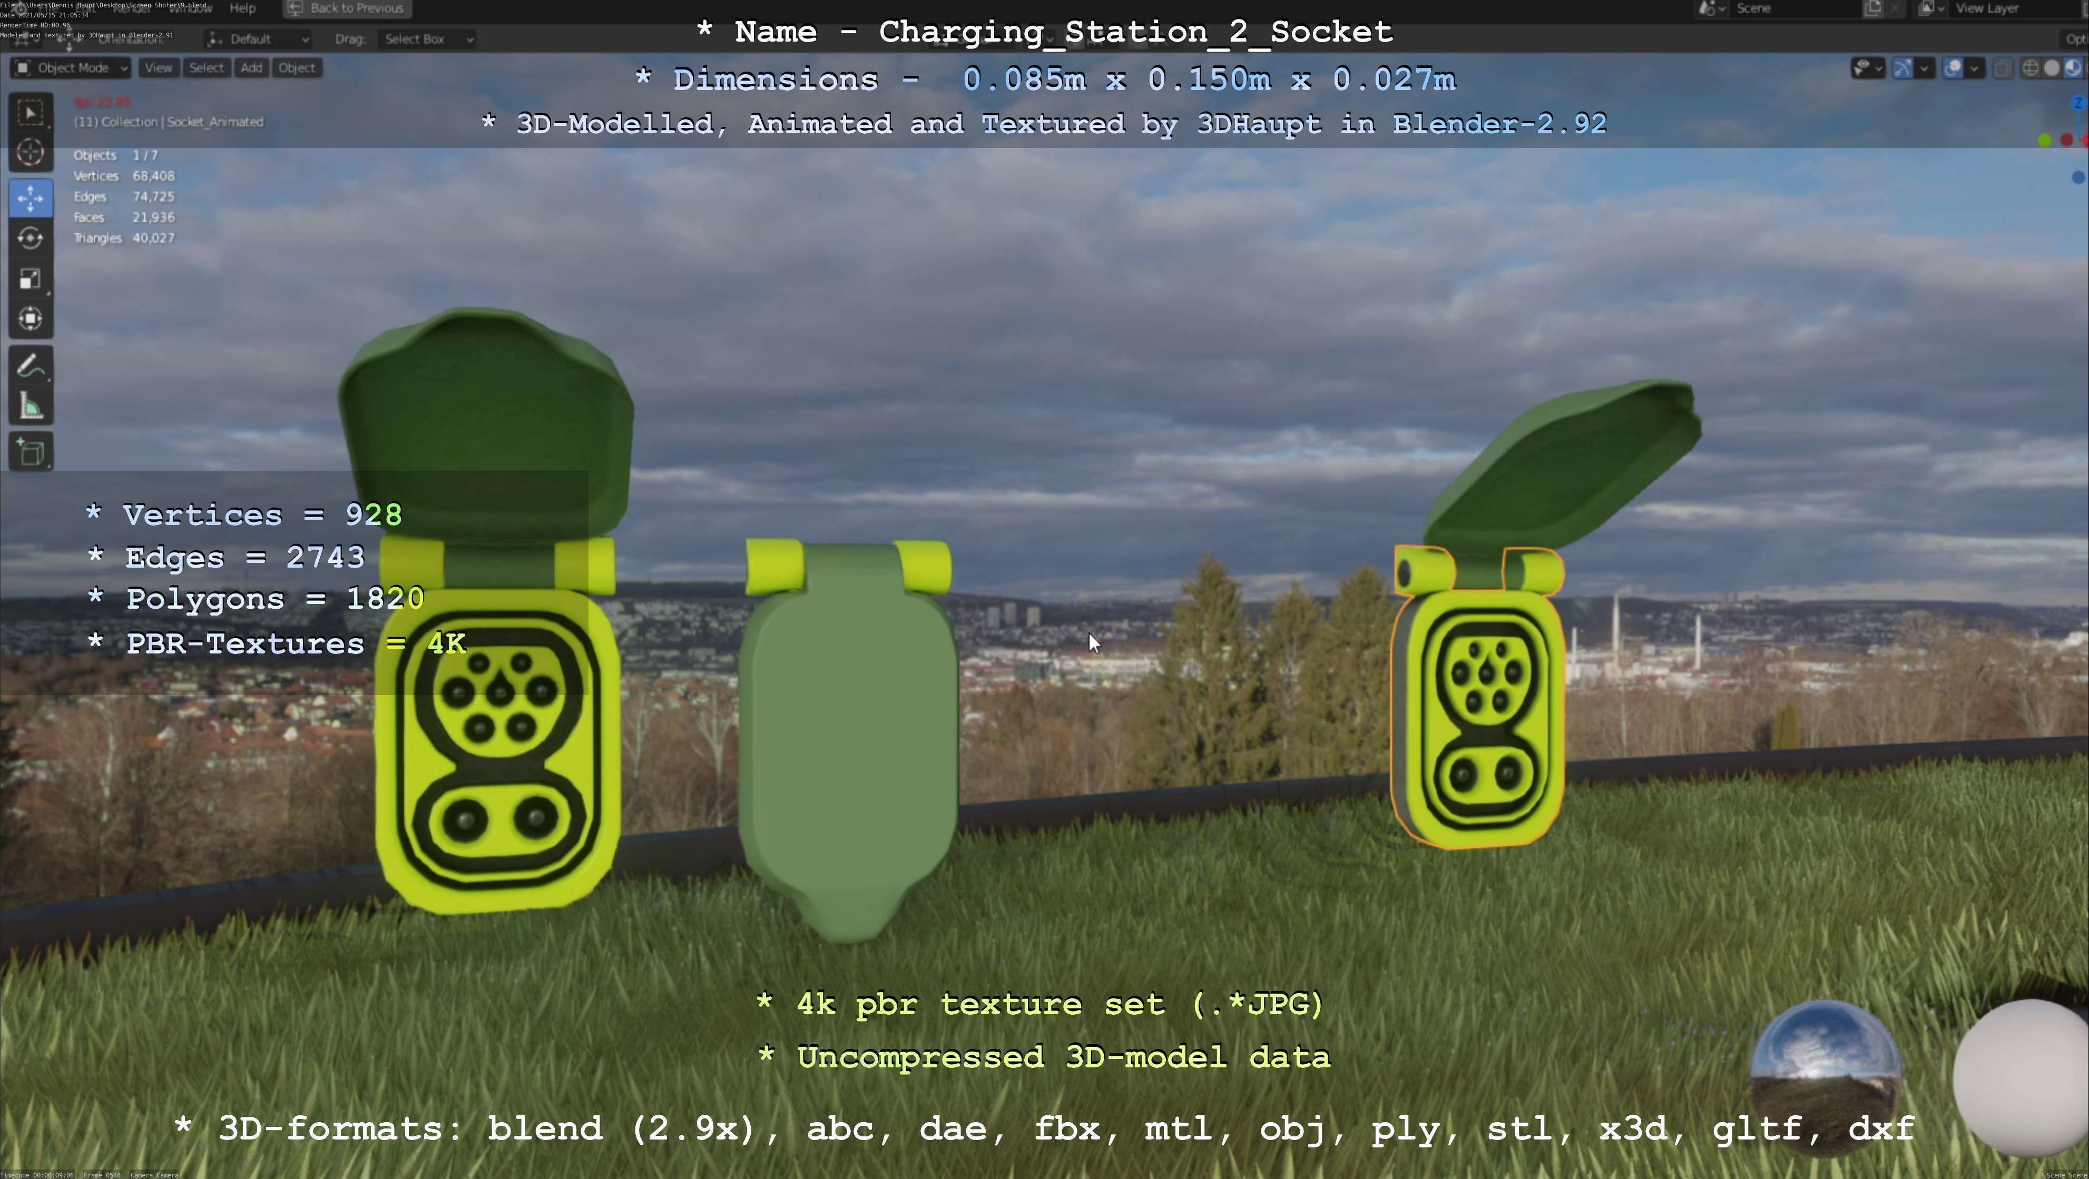Click the white material preview sphere
This screenshot has height=1179, width=2089.
[2021, 1078]
